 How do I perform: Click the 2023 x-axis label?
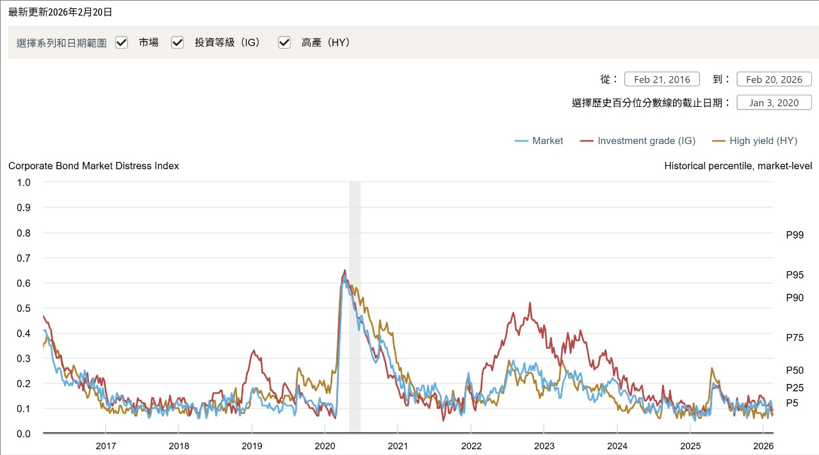coord(544,446)
